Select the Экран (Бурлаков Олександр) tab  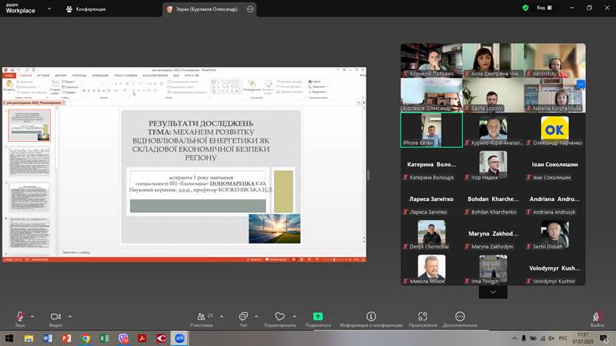click(x=205, y=9)
